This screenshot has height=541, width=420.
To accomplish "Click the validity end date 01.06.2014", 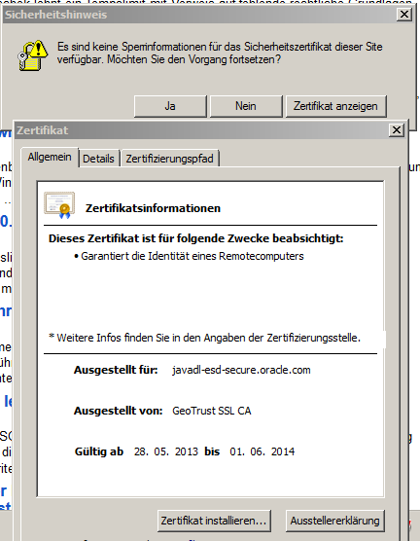I will 262,451.
